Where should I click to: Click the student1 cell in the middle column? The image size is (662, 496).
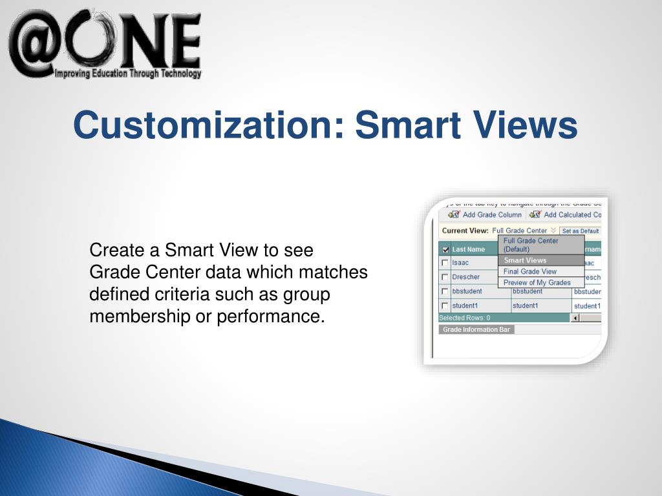[x=525, y=305]
